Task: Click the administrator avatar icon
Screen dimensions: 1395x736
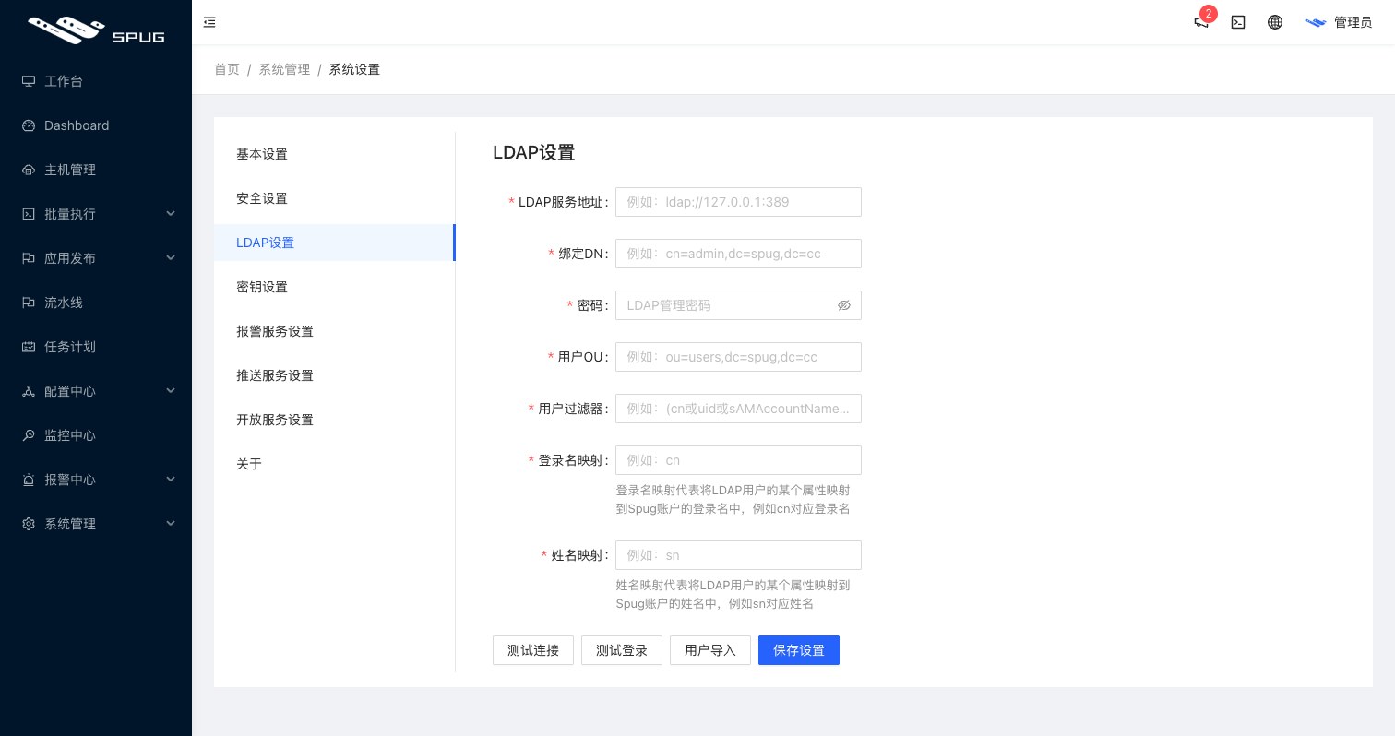Action: (1316, 22)
